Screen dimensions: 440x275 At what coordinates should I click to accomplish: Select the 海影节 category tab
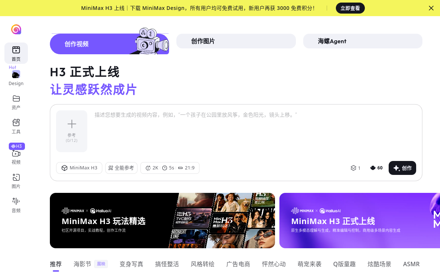click(x=82, y=264)
